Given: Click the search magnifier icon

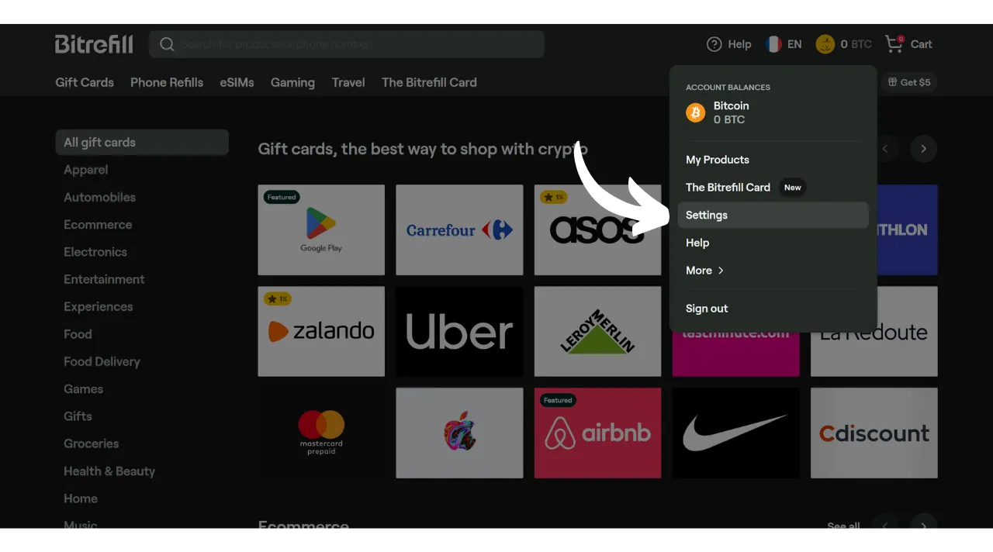Looking at the screenshot, I should [167, 44].
